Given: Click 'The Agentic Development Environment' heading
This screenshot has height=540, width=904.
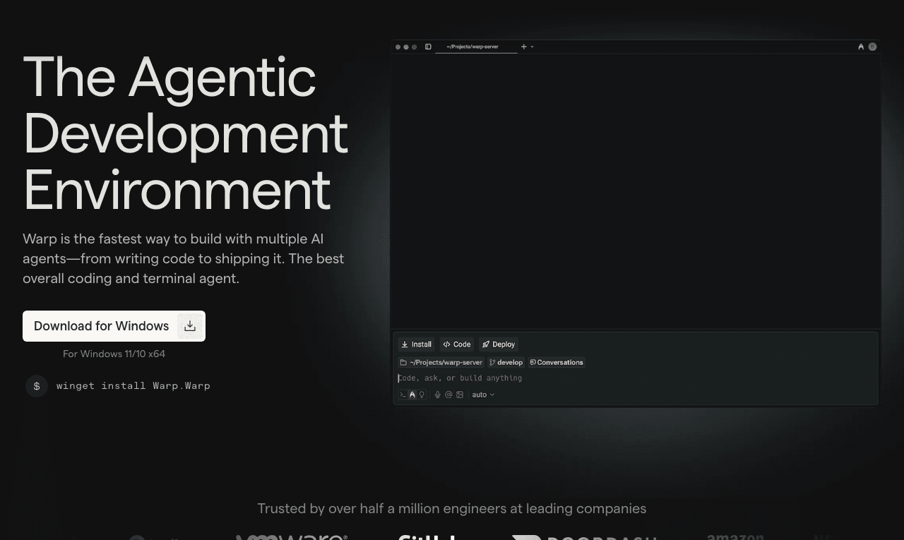Looking at the screenshot, I should click(x=186, y=133).
